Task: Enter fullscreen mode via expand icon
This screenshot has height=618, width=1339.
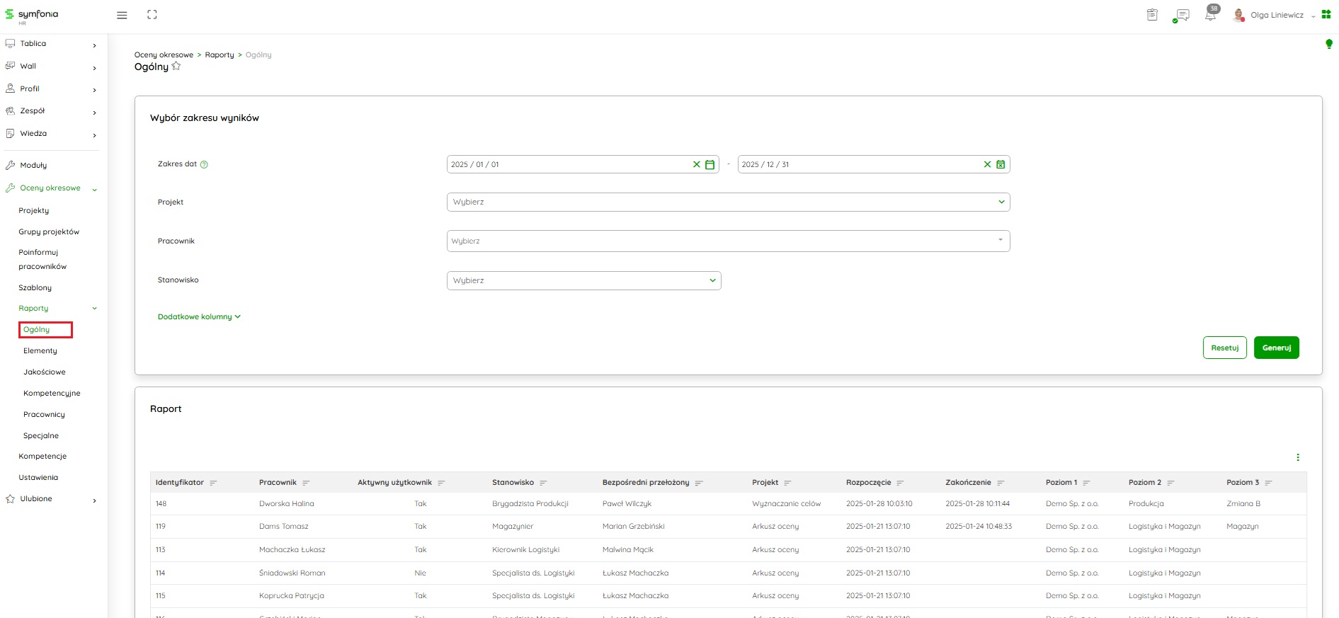Action: point(152,15)
